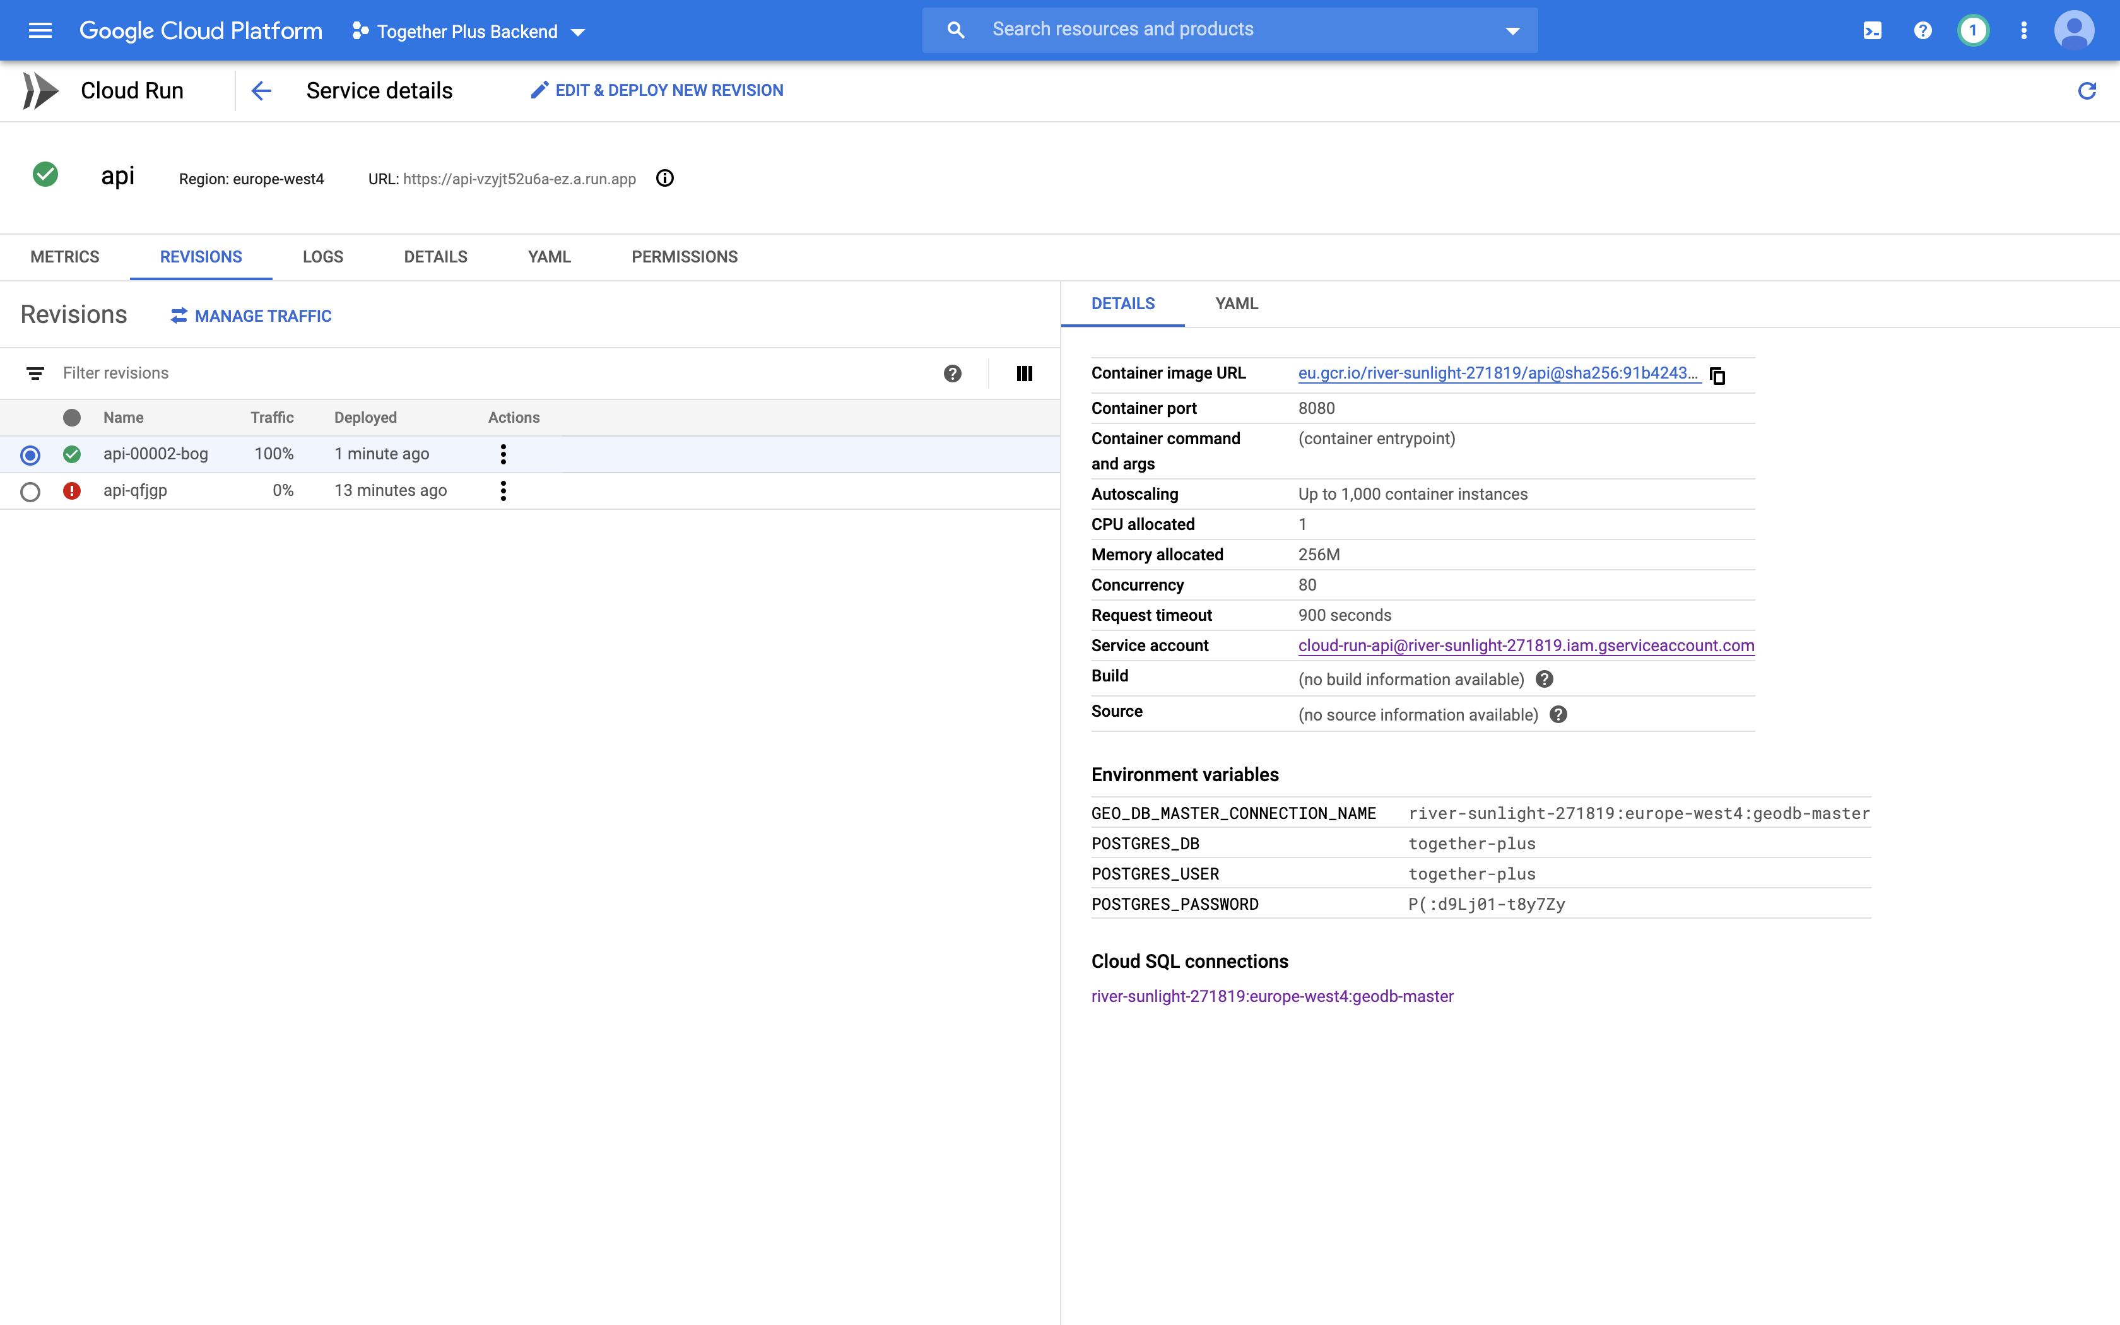Open the column display options icon

pyautogui.click(x=1024, y=374)
